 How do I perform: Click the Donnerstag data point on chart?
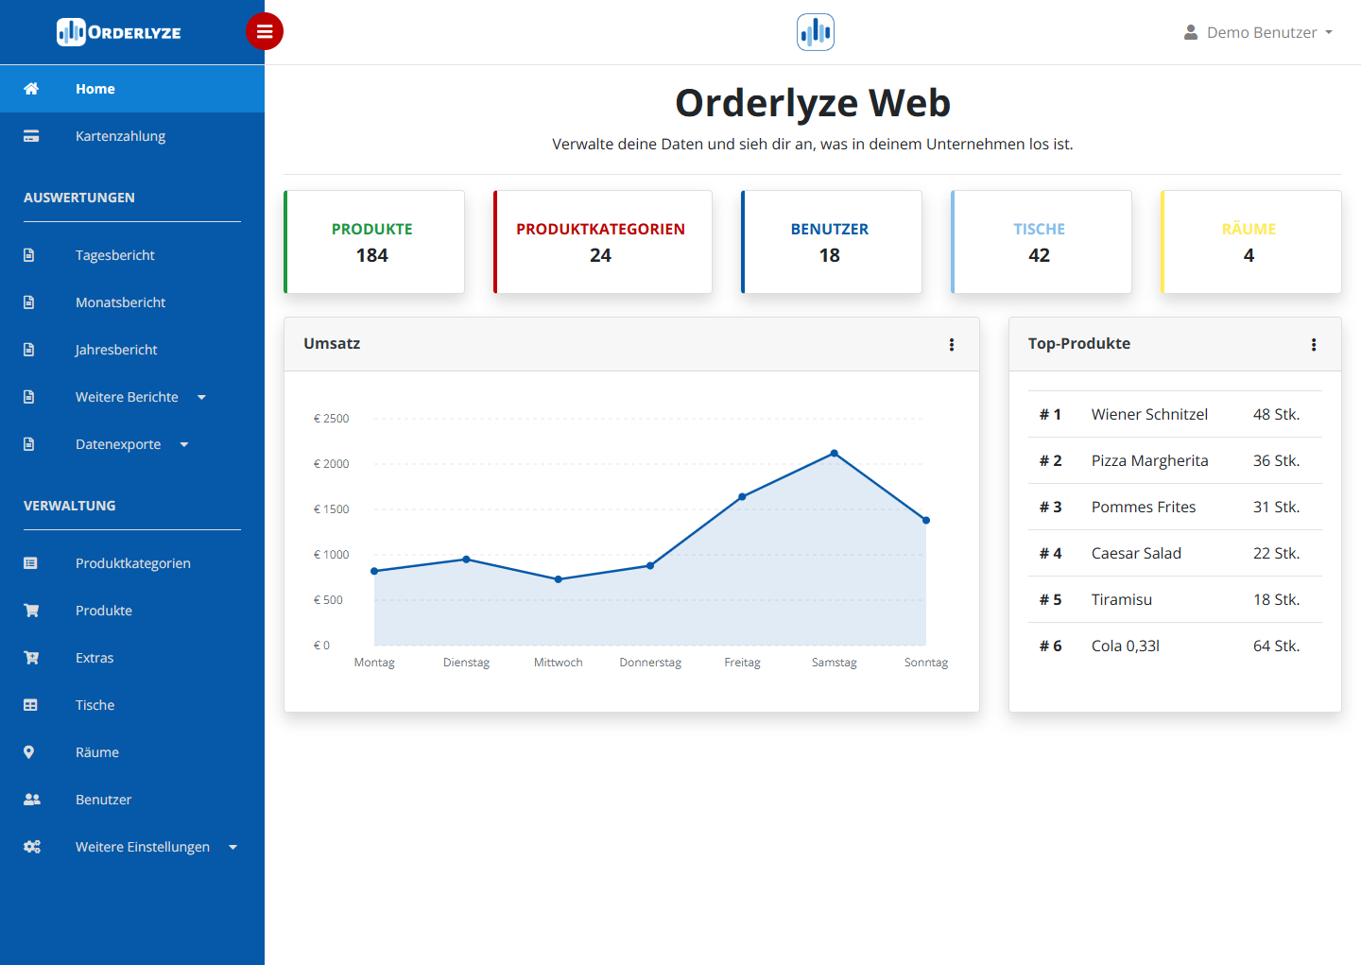[x=650, y=566]
